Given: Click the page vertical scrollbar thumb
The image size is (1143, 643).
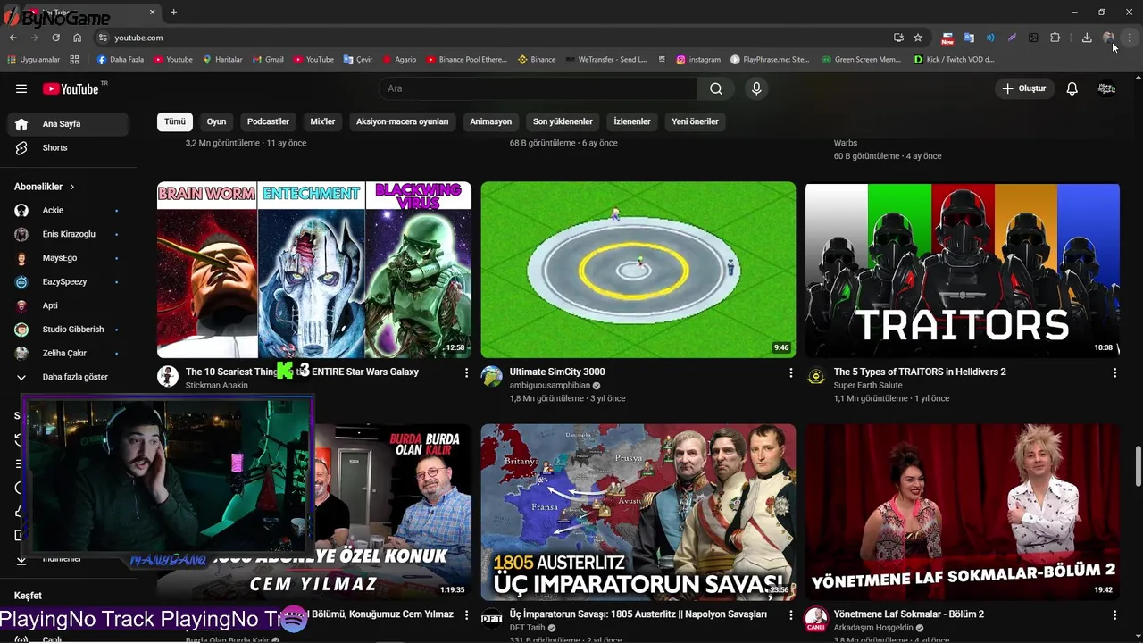Looking at the screenshot, I should coord(1138,466).
